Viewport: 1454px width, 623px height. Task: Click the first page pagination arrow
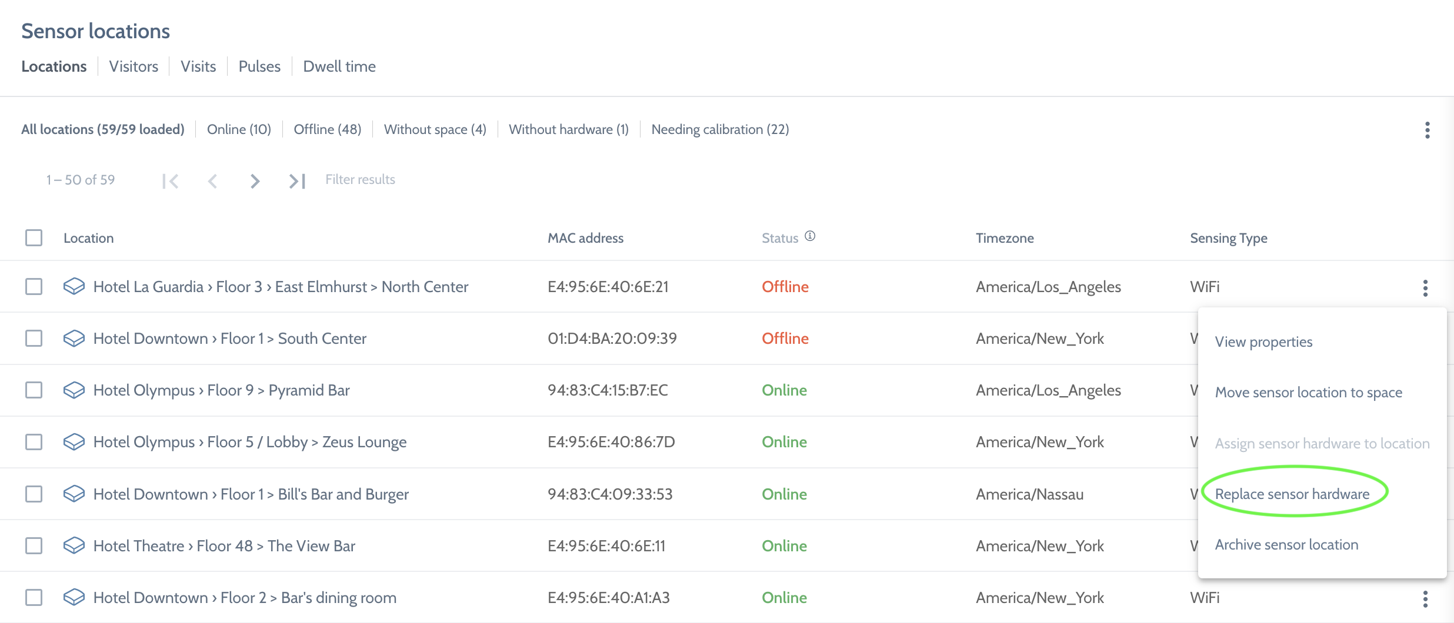pos(170,181)
